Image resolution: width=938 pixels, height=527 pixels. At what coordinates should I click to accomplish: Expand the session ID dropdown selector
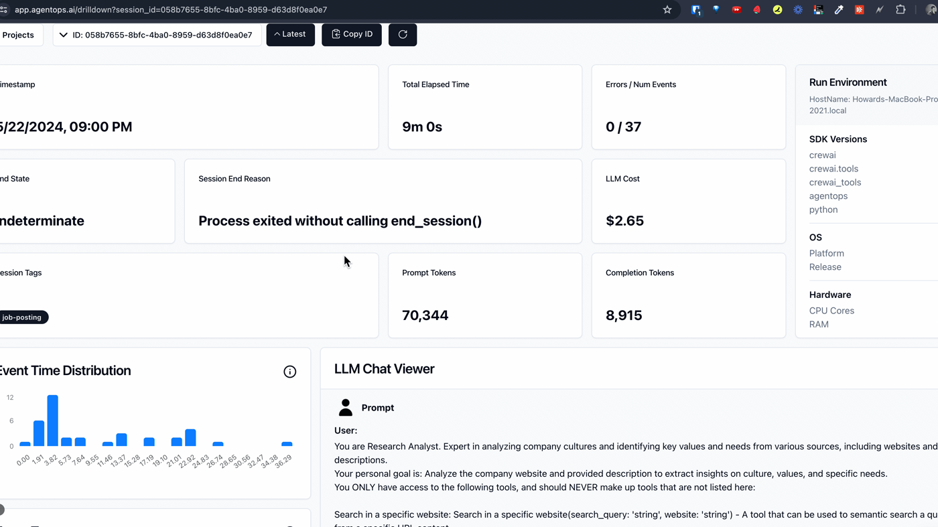(157, 35)
